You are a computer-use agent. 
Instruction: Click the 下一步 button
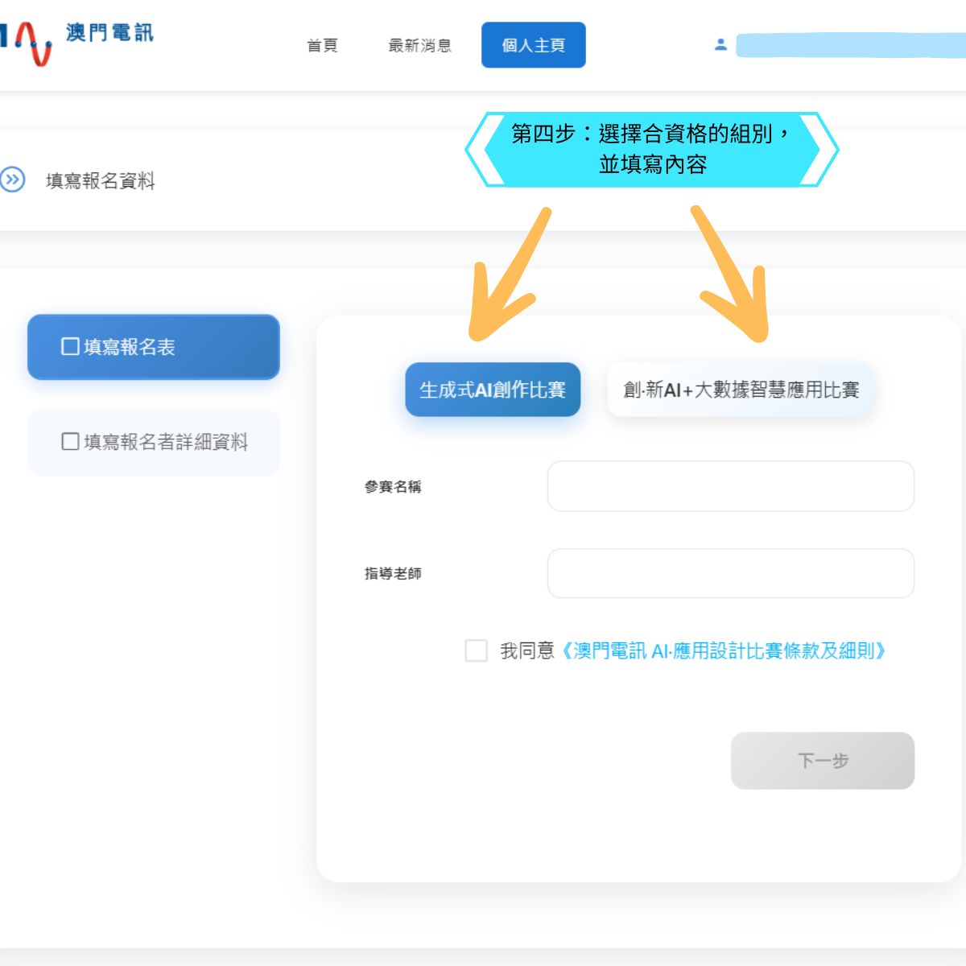[x=823, y=761]
